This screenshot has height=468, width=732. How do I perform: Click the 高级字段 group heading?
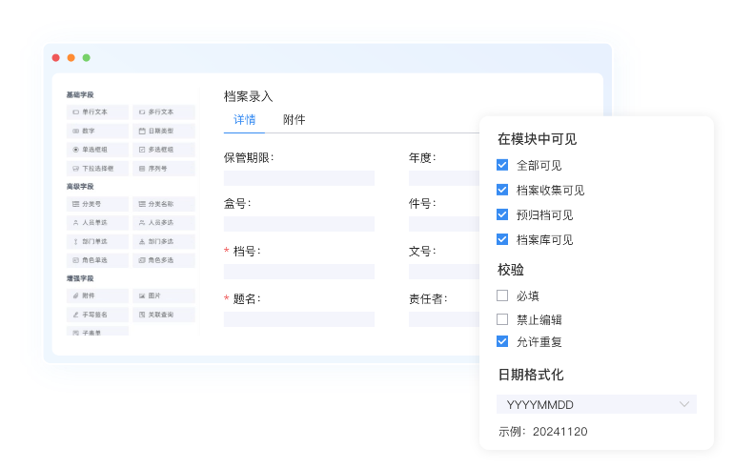(x=80, y=187)
